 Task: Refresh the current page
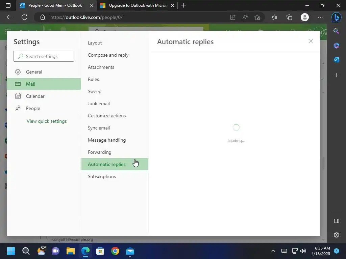point(24,17)
